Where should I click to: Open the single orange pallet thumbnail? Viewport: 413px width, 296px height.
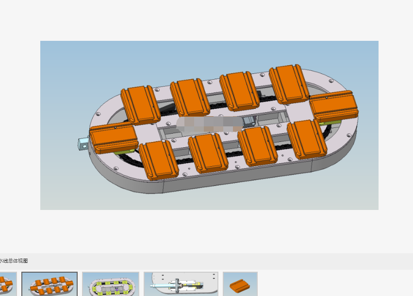tap(240, 284)
